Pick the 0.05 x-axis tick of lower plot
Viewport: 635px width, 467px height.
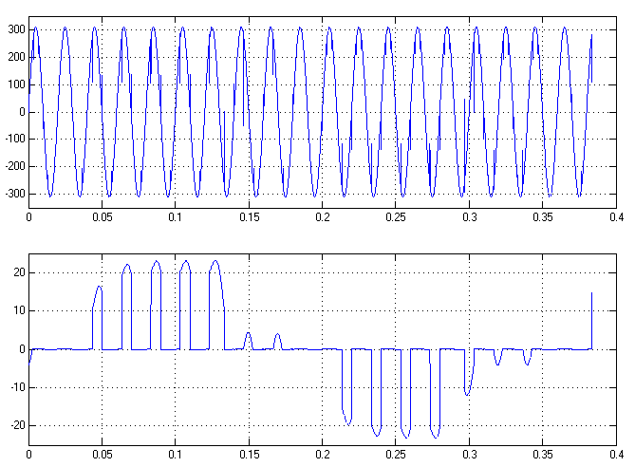[103, 455]
